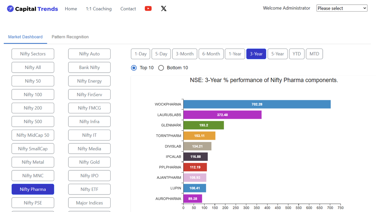Screen dimensions: 376x212
Task: Click the chart title about Nifty Pharma
Action: [x=264, y=80]
